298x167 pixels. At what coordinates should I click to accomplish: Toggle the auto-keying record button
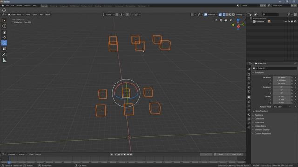[x=112, y=154]
